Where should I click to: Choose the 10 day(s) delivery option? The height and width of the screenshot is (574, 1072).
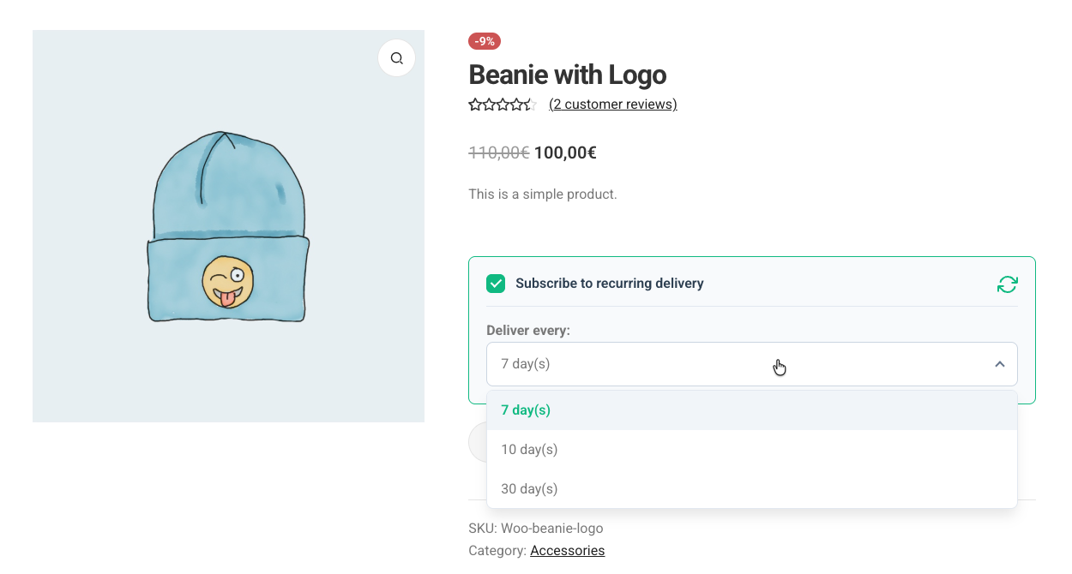click(529, 450)
